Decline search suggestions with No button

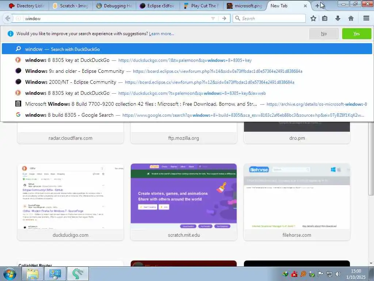coord(324,34)
